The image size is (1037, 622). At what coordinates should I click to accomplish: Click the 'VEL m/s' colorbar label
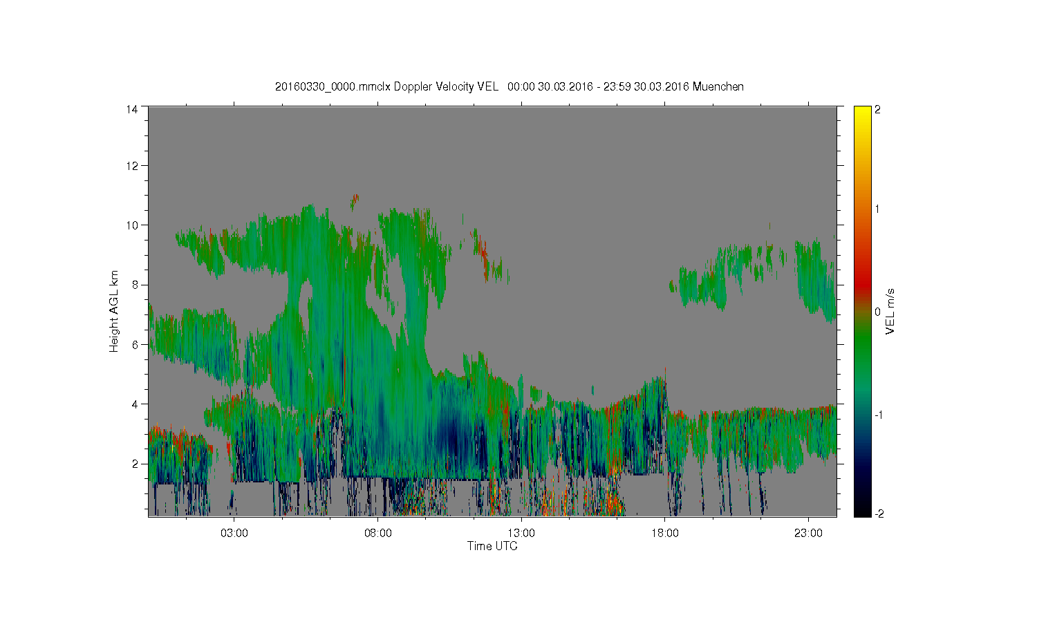pos(890,311)
